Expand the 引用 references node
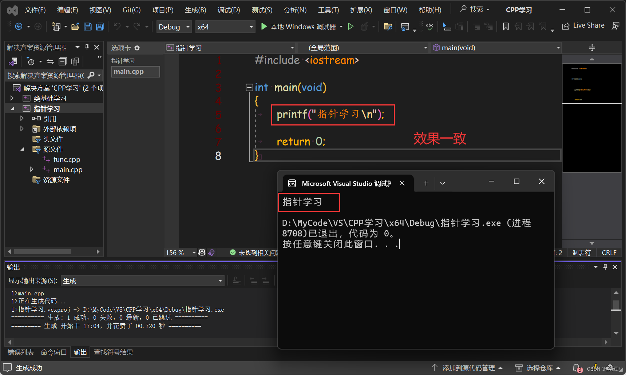The image size is (626, 375). [x=22, y=119]
